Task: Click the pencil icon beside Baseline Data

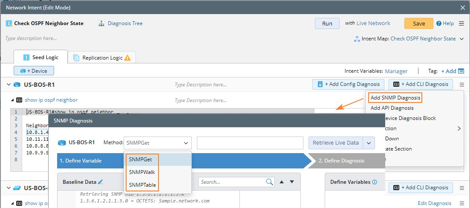Action: 101,182
